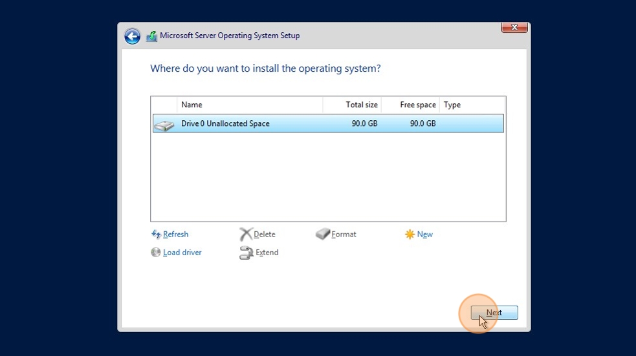This screenshot has height=356, width=636.
Task: Click the 90.0 GB total size value
Action: coord(364,123)
